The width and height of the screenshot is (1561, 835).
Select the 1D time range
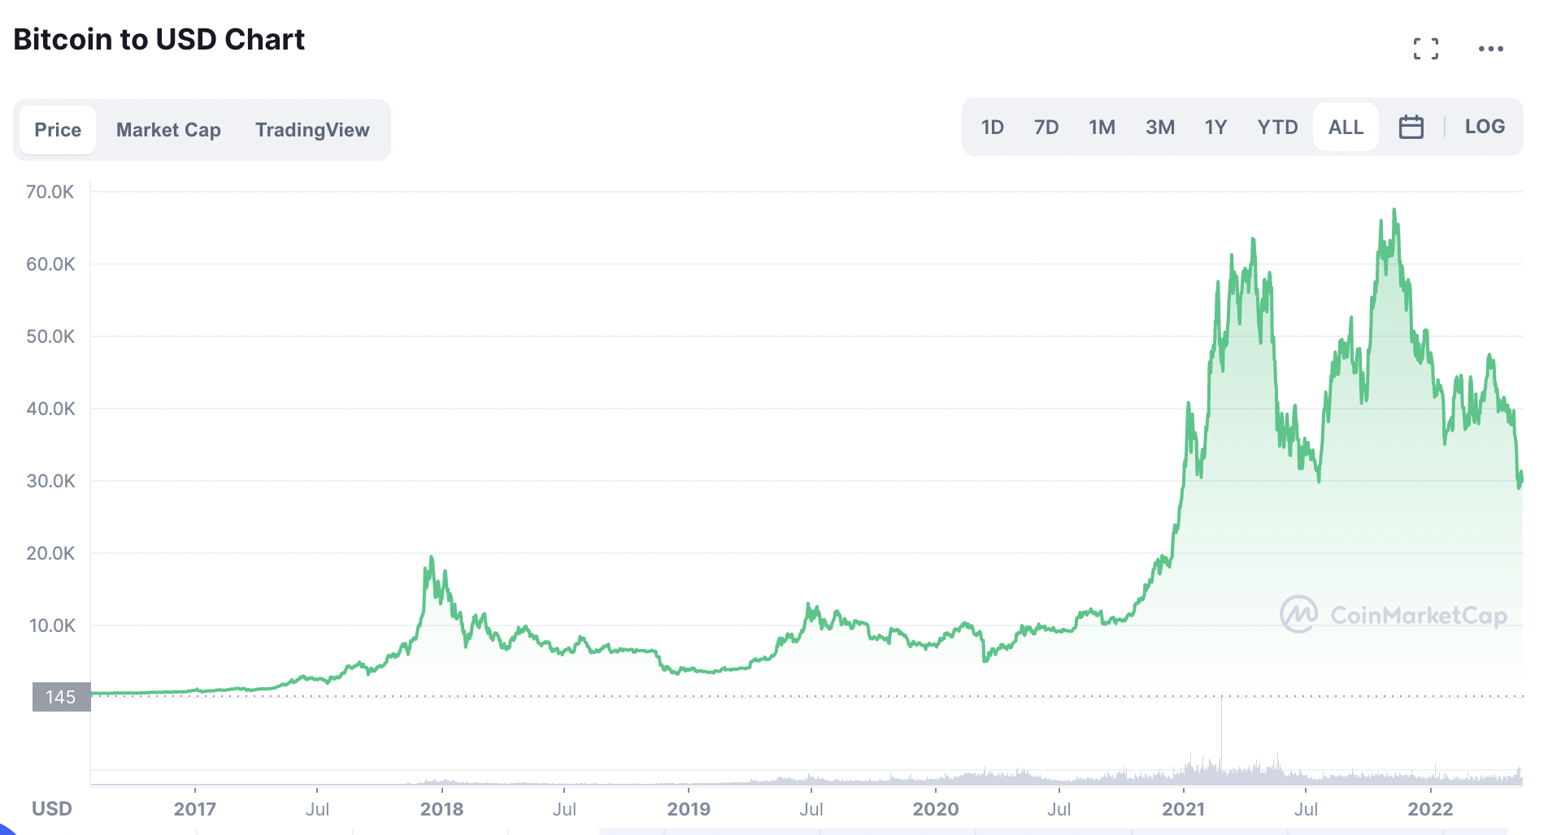(x=992, y=128)
